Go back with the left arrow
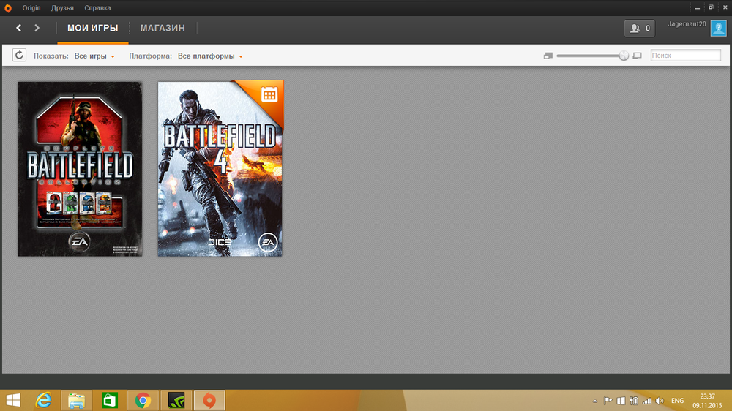Image resolution: width=732 pixels, height=411 pixels. click(19, 28)
